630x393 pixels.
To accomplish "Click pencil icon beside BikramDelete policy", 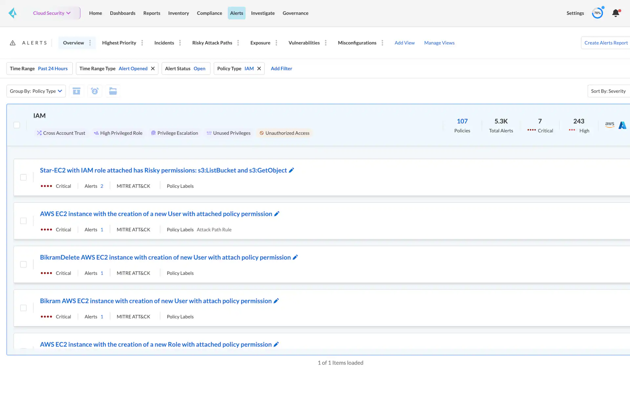I will (295, 257).
